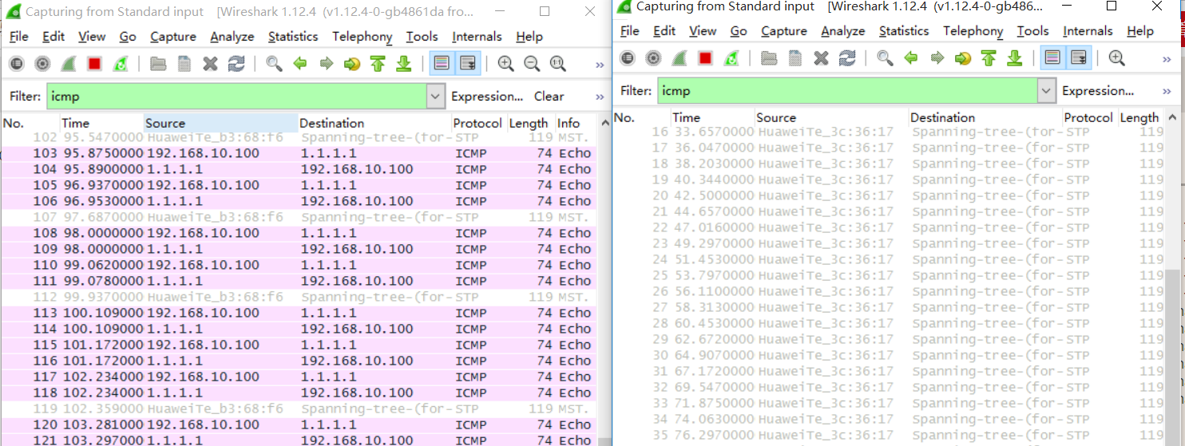Select packet 119 STP row, left window
The width and height of the screenshot is (1185, 446).
point(299,409)
